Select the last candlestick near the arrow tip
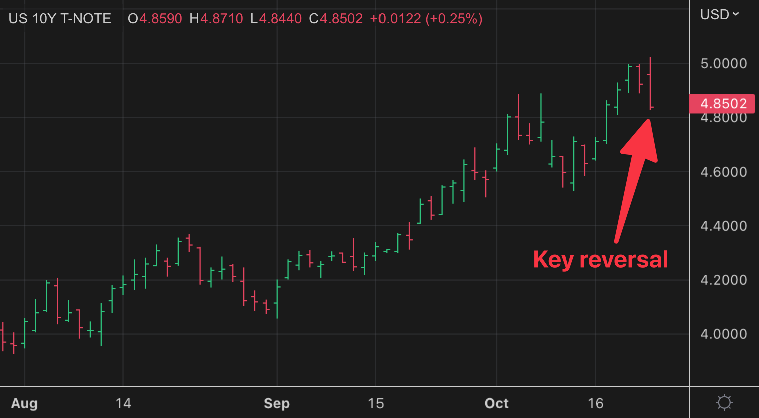 coord(650,82)
